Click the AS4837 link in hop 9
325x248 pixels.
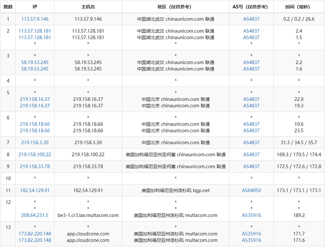pyautogui.click(x=251, y=167)
